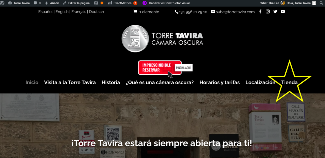This screenshot has width=325, height=158.
Task: Open the YouTube social icon
Action: [x=283, y=12]
